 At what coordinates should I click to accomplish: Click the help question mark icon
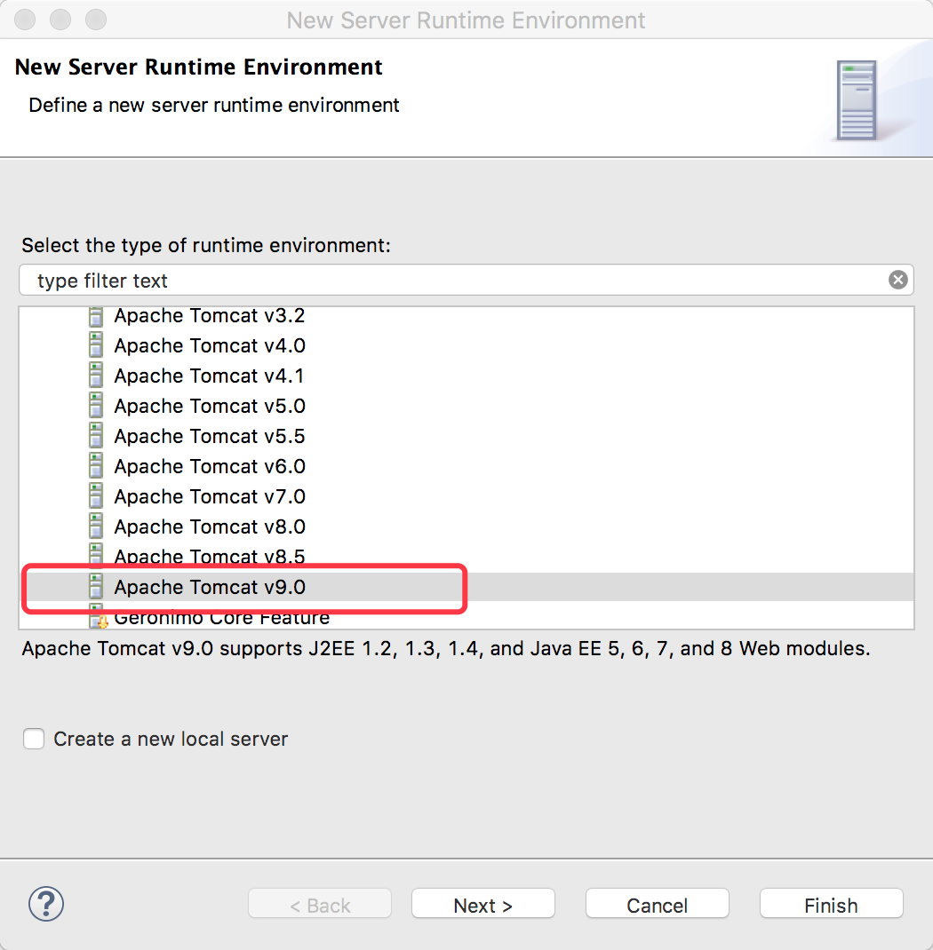coord(45,904)
